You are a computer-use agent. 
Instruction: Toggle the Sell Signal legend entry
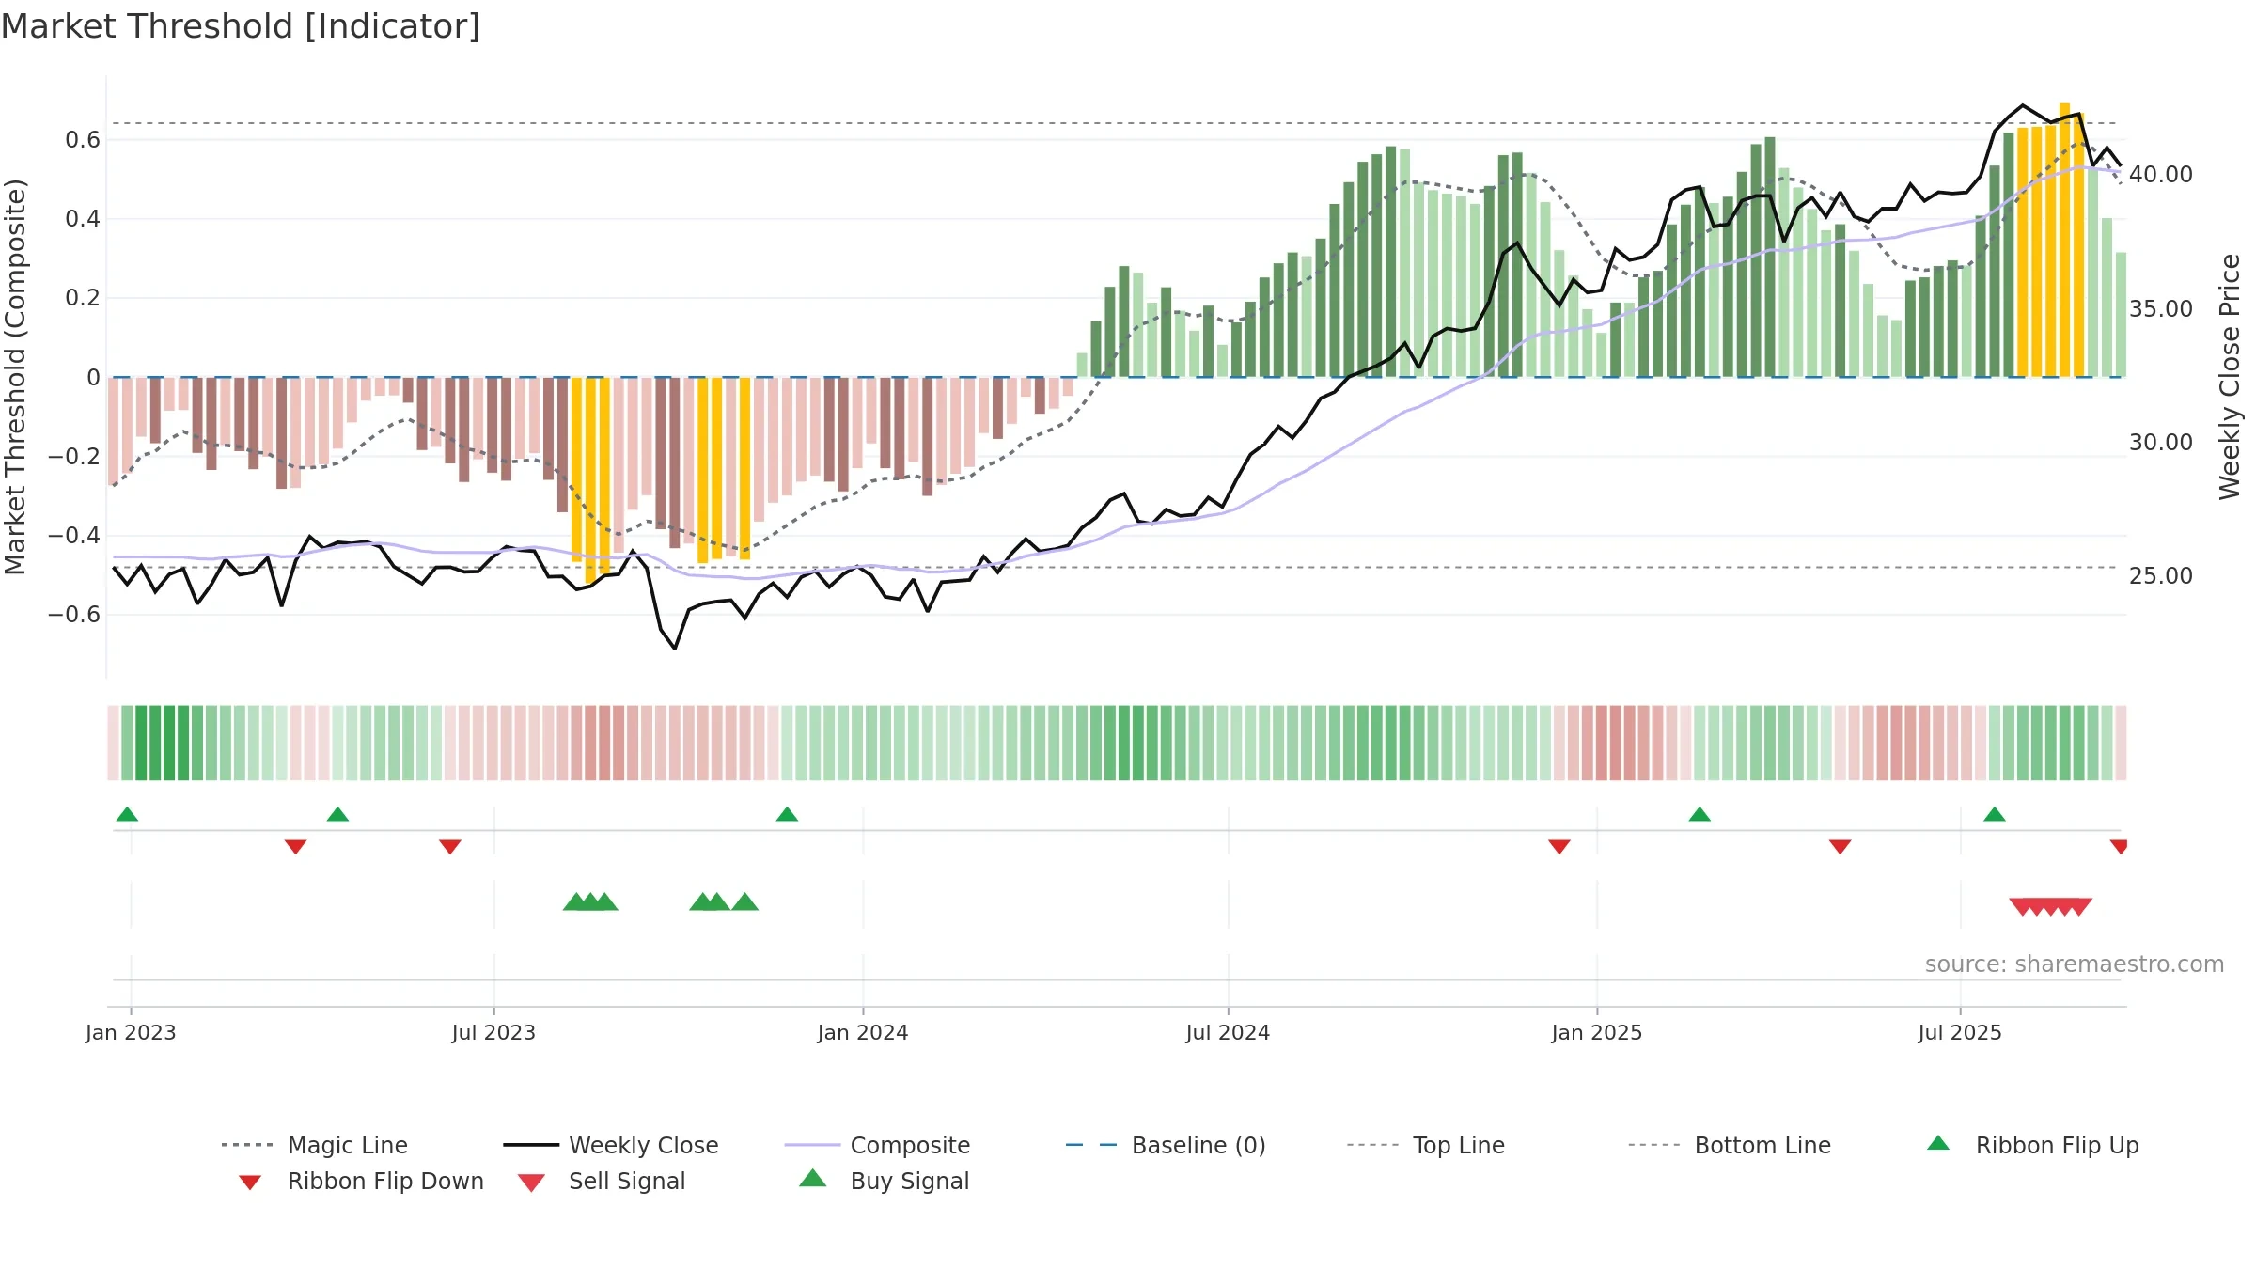point(602,1181)
